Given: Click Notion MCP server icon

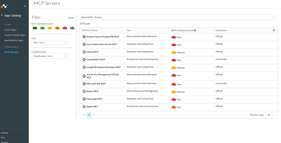Looking at the screenshot, I should coord(84,91).
